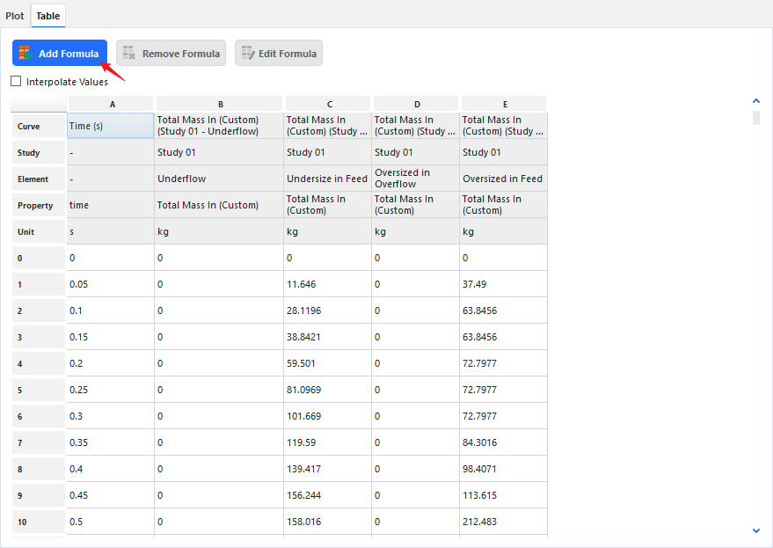Select the Table tab
This screenshot has width=773, height=548.
[47, 16]
